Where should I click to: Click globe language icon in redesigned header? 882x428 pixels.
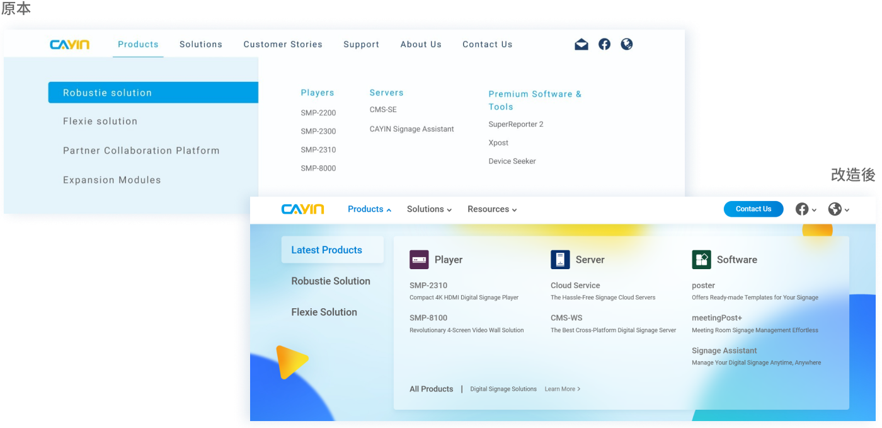[835, 209]
